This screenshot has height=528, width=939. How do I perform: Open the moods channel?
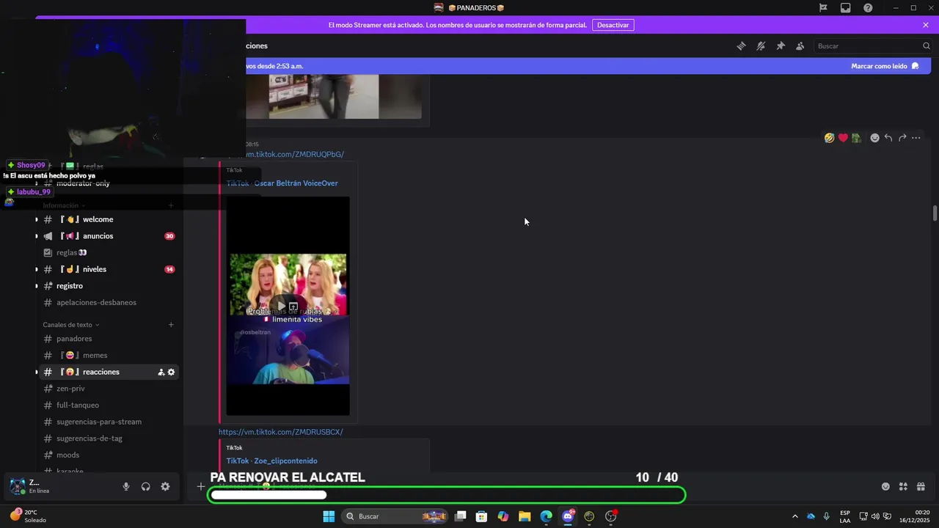[x=109, y=455]
